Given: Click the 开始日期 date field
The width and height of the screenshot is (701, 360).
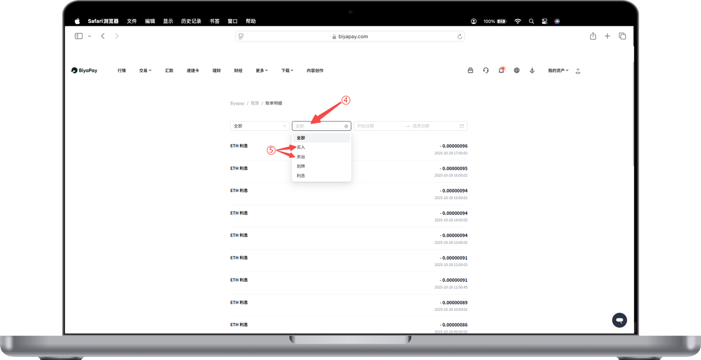Looking at the screenshot, I should pos(378,126).
